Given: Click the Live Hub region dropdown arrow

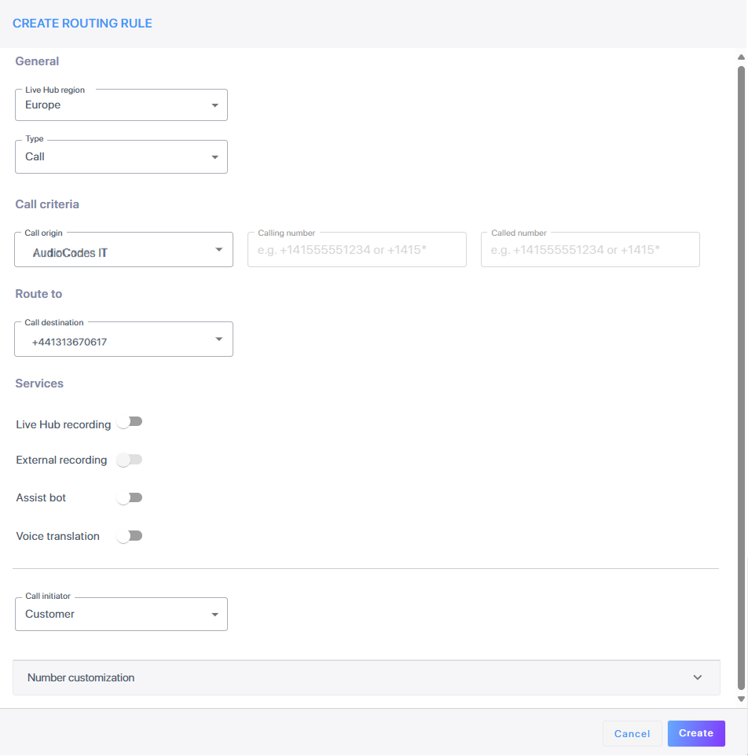Looking at the screenshot, I should point(215,105).
